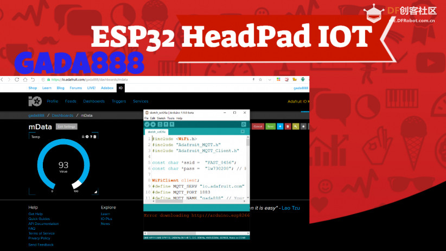Click the Arduino Save sketch icon
446x251 pixels.
click(172, 124)
